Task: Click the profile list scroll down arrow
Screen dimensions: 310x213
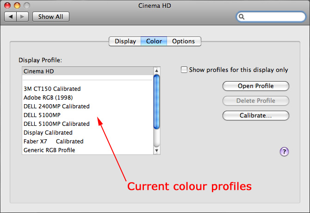Action: 156,151
